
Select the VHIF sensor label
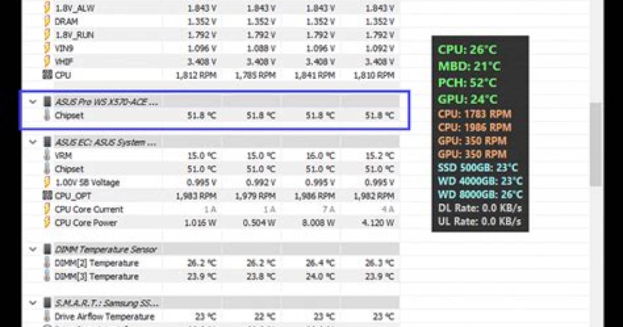point(64,62)
